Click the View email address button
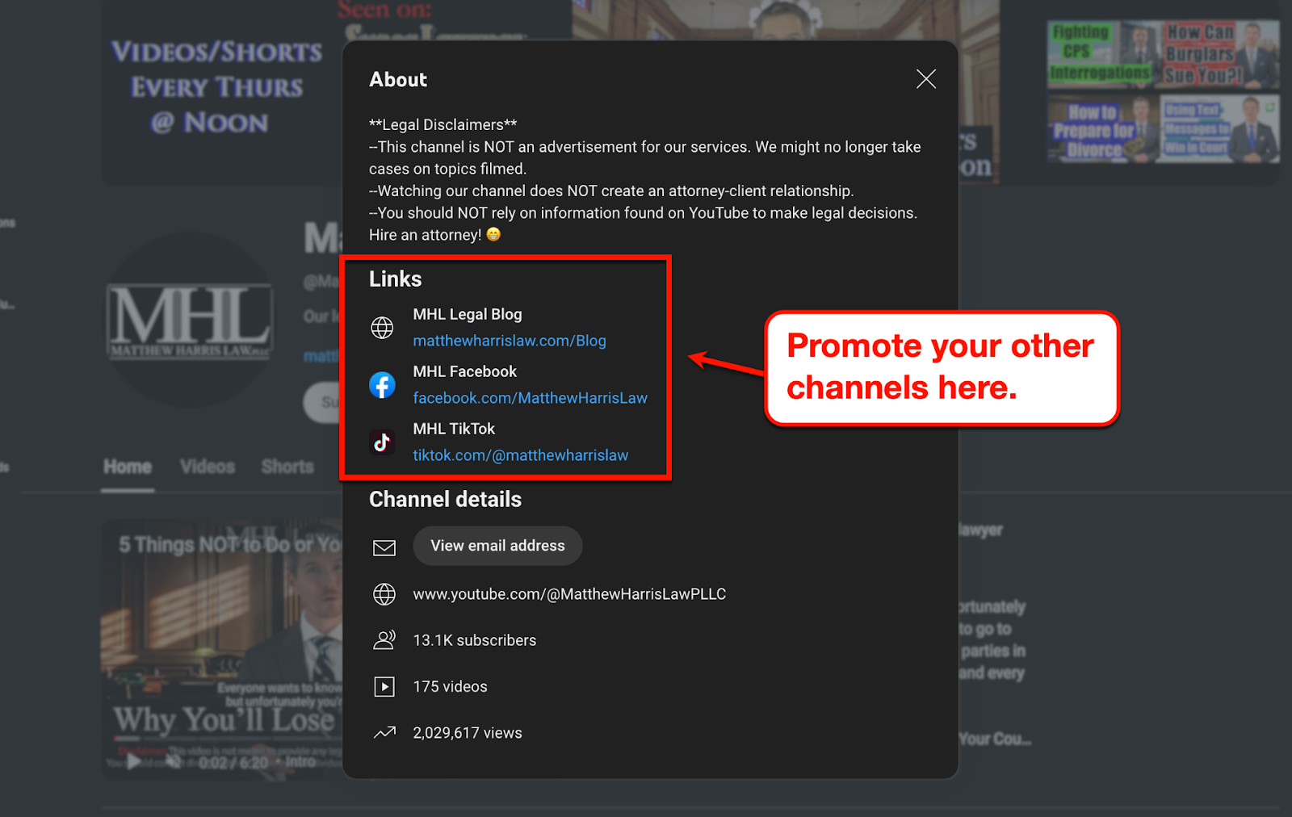Screen dimensions: 1292x817 [497, 546]
